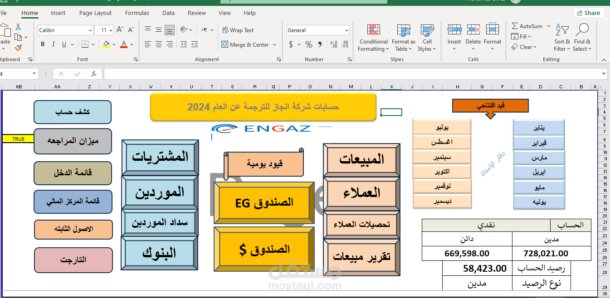The width and height of the screenshot is (610, 298).
Task: Apply Percent Style format
Action: (309, 44)
